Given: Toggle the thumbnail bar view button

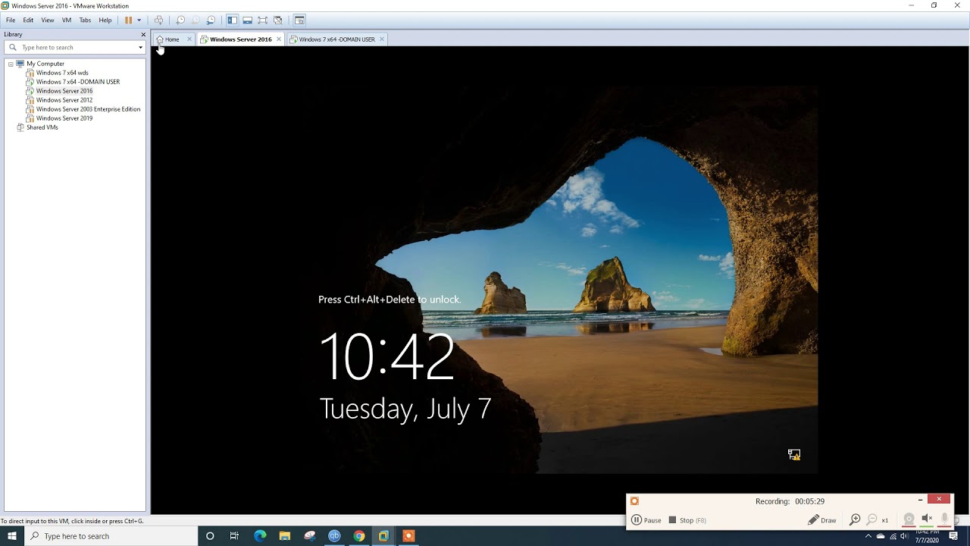Looking at the screenshot, I should click(247, 20).
